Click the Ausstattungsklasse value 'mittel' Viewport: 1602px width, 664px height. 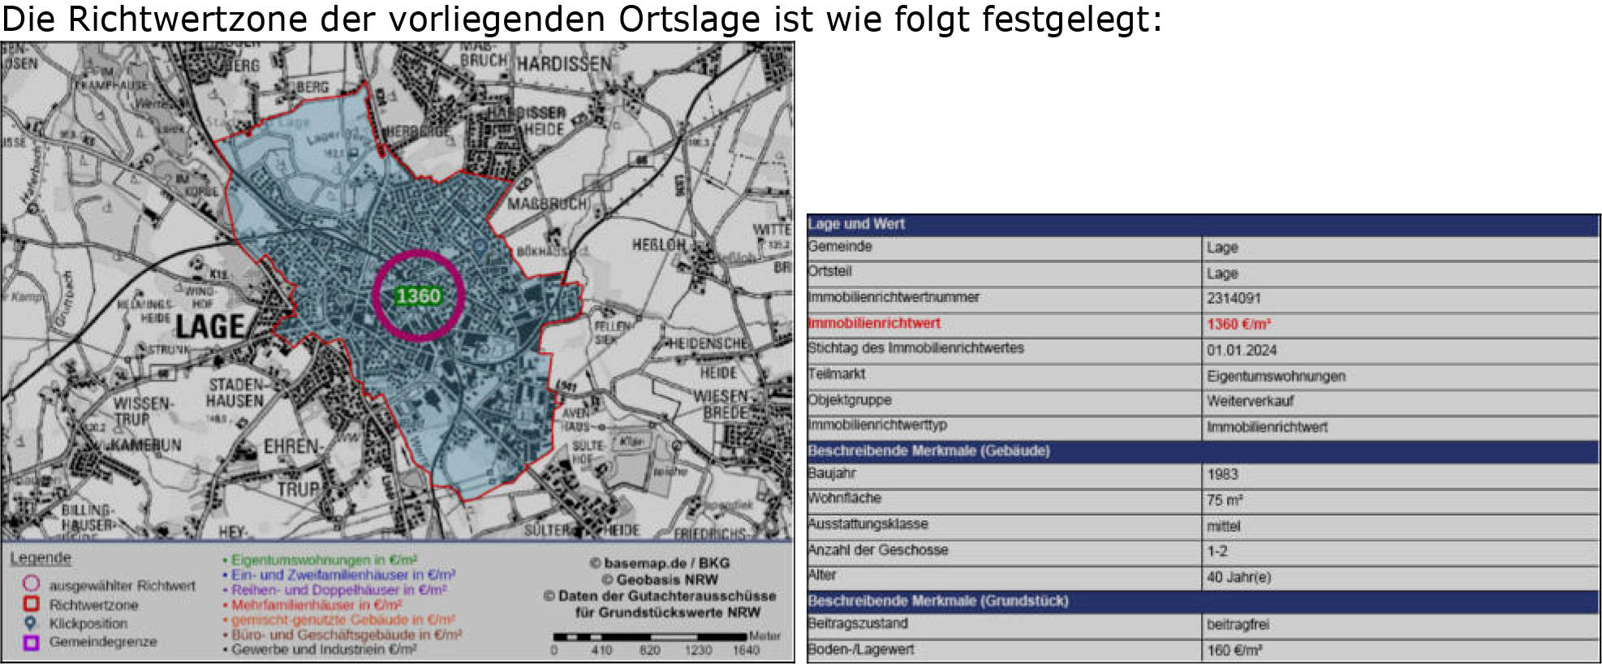[x=1223, y=527]
